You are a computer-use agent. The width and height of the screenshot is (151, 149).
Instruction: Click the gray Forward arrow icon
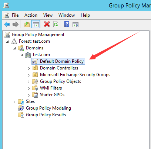16,24
